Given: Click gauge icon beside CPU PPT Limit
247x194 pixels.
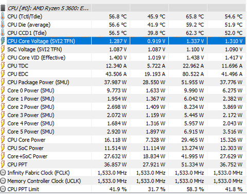Looking at the screenshot, I should (x=3, y=189).
